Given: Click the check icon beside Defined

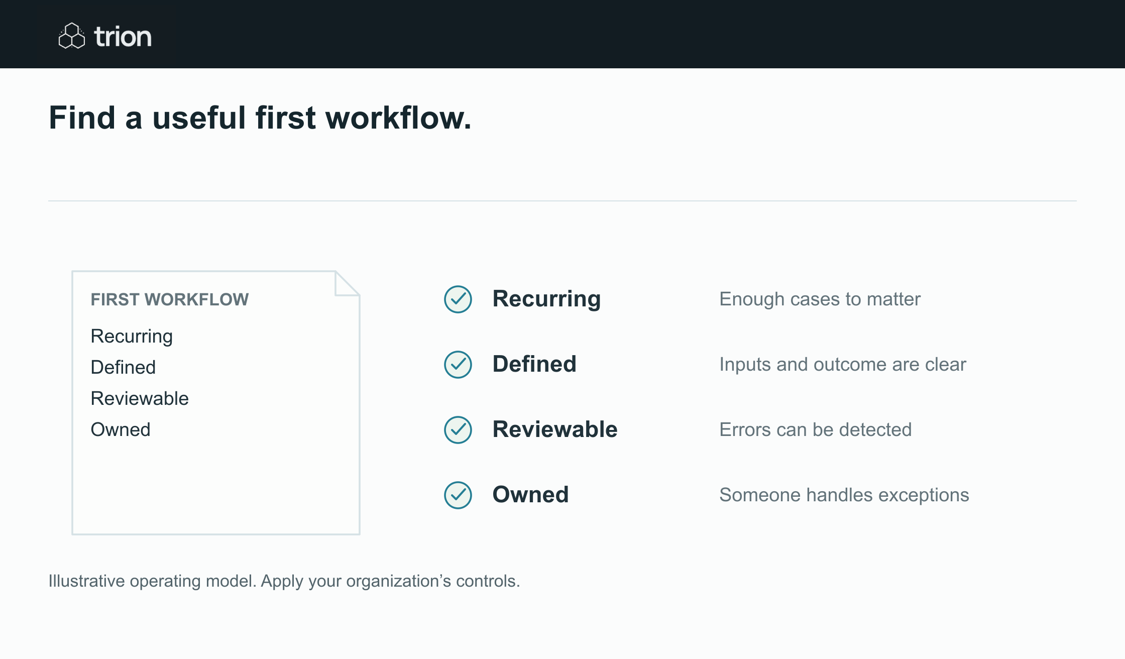Looking at the screenshot, I should [458, 365].
